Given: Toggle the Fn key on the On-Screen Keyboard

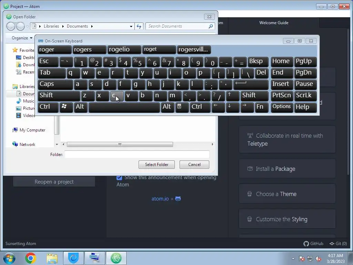Looking at the screenshot, I should pos(262,107).
